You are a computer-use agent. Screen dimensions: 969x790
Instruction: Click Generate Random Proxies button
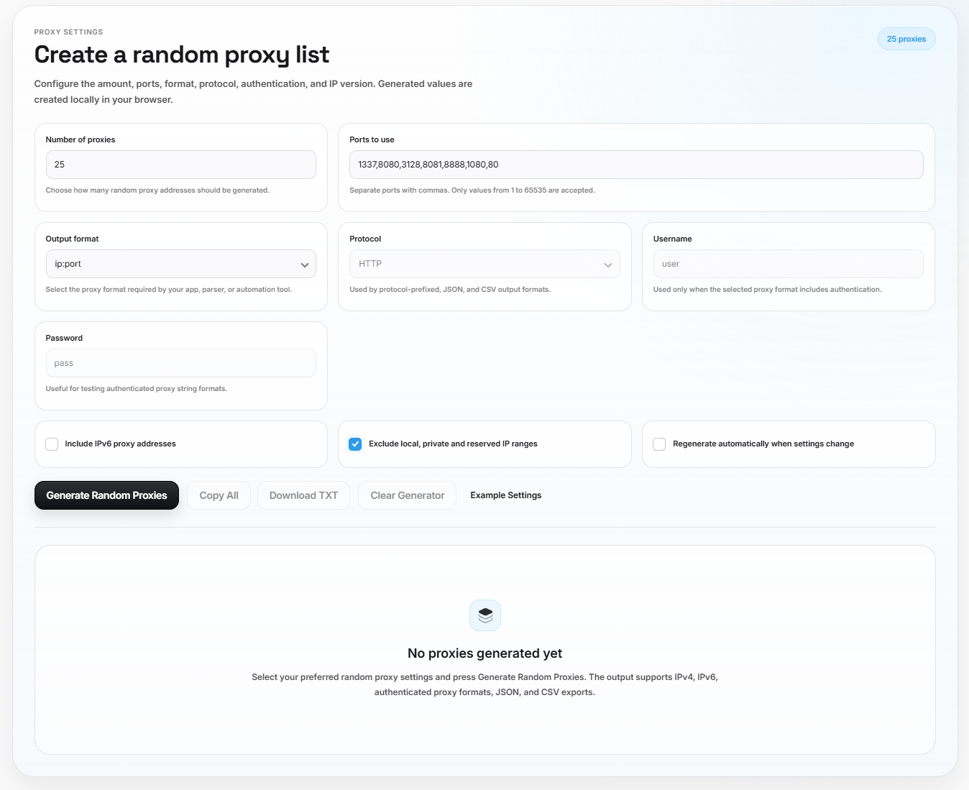point(106,495)
